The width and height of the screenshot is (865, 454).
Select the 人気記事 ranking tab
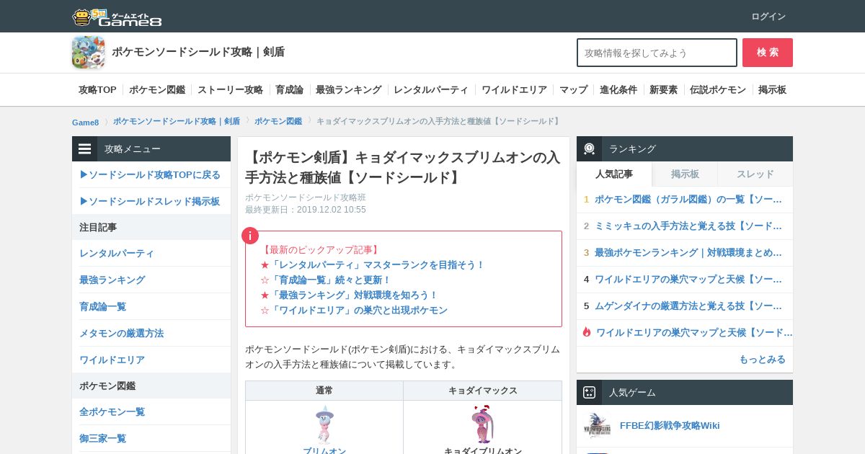pyautogui.click(x=614, y=174)
